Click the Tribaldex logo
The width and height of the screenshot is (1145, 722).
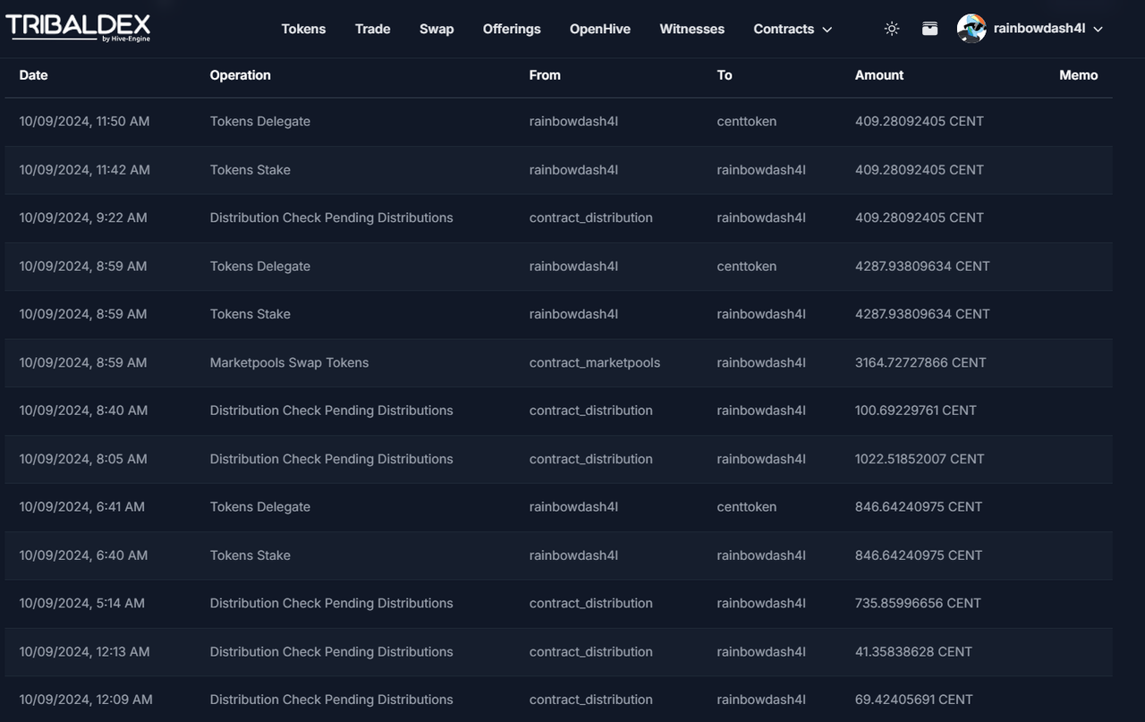(78, 28)
